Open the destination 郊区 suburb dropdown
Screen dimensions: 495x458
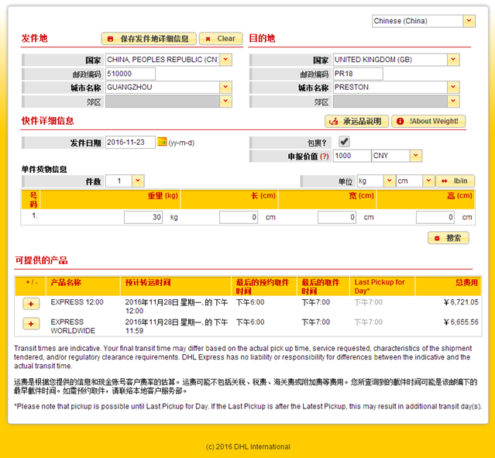453,102
